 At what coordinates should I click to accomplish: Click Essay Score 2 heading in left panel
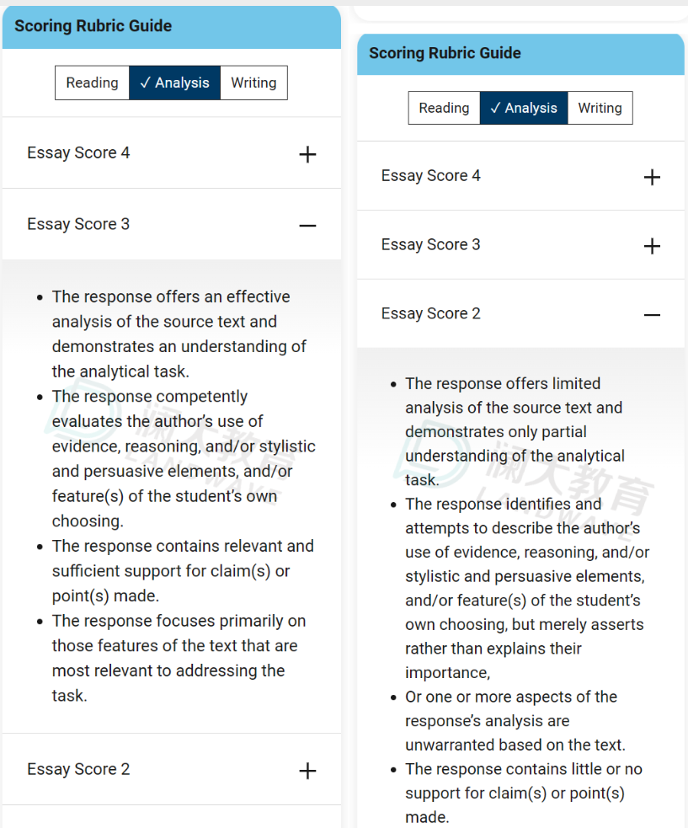(x=78, y=769)
